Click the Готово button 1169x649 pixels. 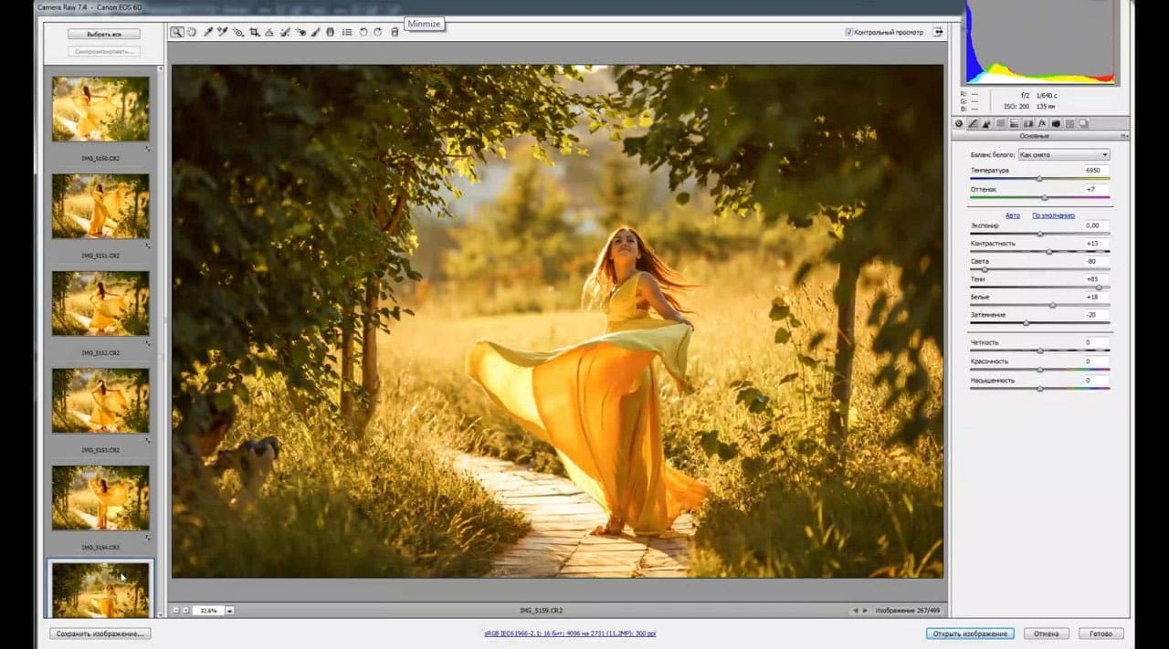tap(1101, 633)
